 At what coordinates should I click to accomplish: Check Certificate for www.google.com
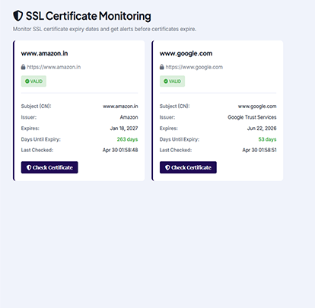188,167
